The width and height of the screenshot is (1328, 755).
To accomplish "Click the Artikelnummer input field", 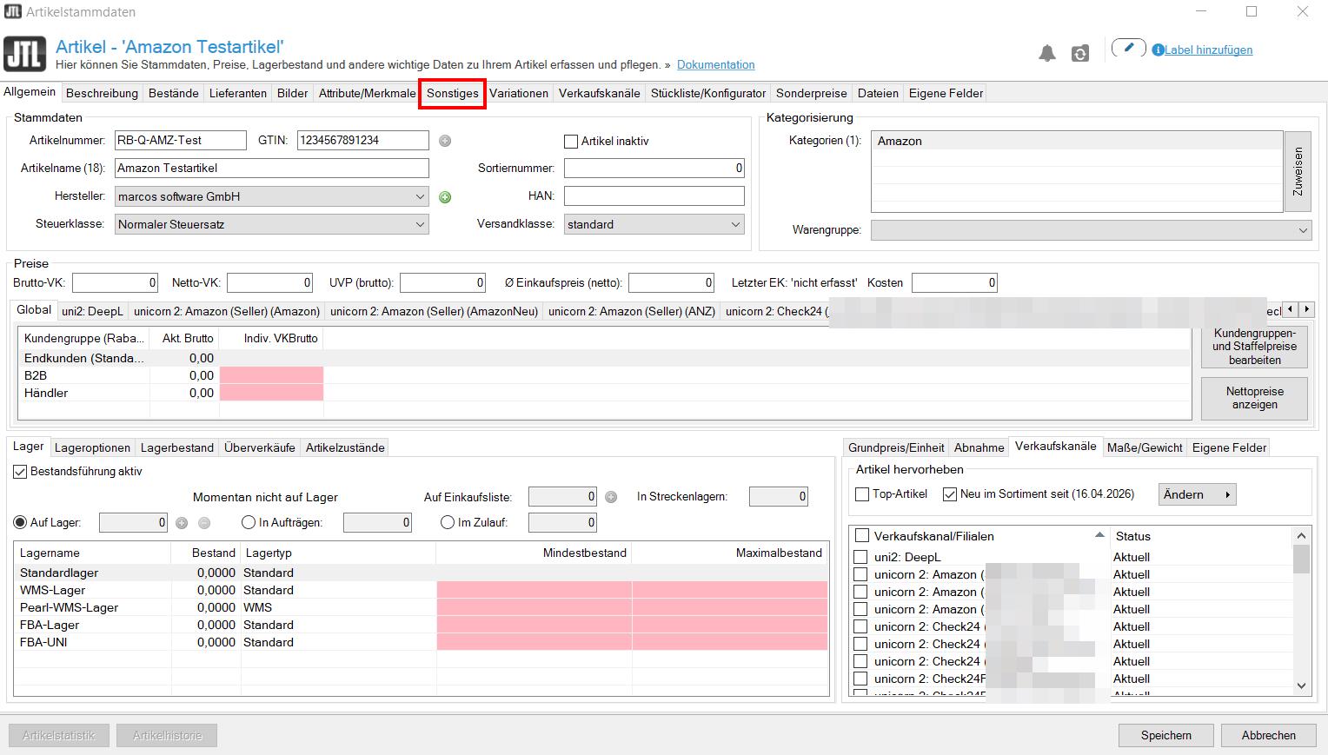I will [x=181, y=140].
